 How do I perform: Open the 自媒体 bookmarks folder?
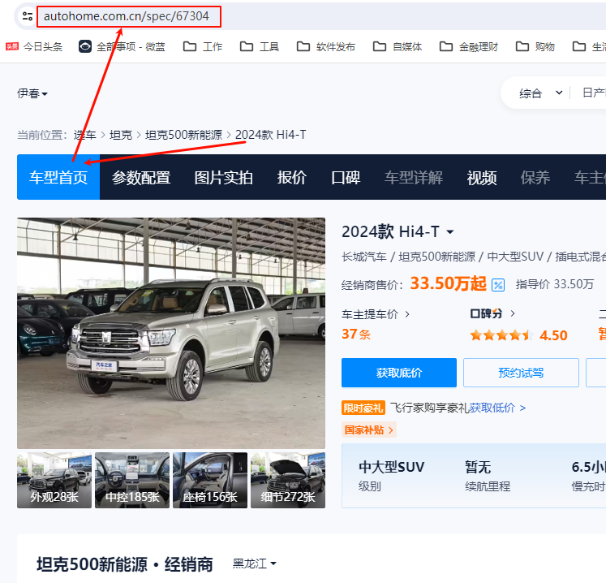[x=398, y=47]
